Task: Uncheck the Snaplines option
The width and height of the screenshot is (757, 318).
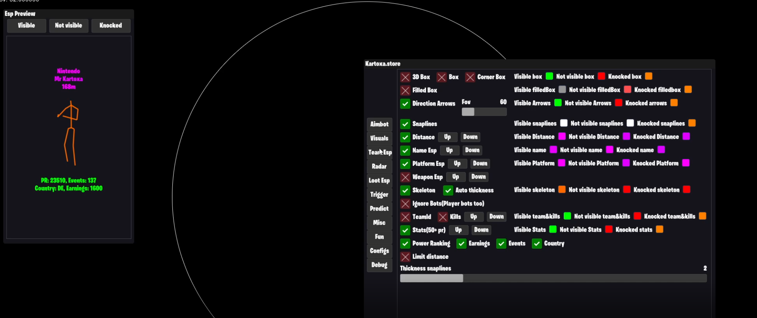Action: pyautogui.click(x=405, y=124)
